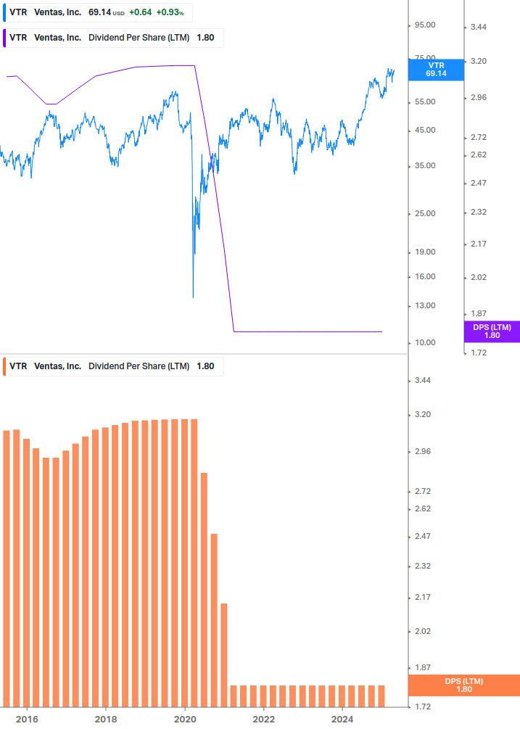Click the 2.47 label on upper purple axis
The width and height of the screenshot is (520, 729).
tap(479, 184)
